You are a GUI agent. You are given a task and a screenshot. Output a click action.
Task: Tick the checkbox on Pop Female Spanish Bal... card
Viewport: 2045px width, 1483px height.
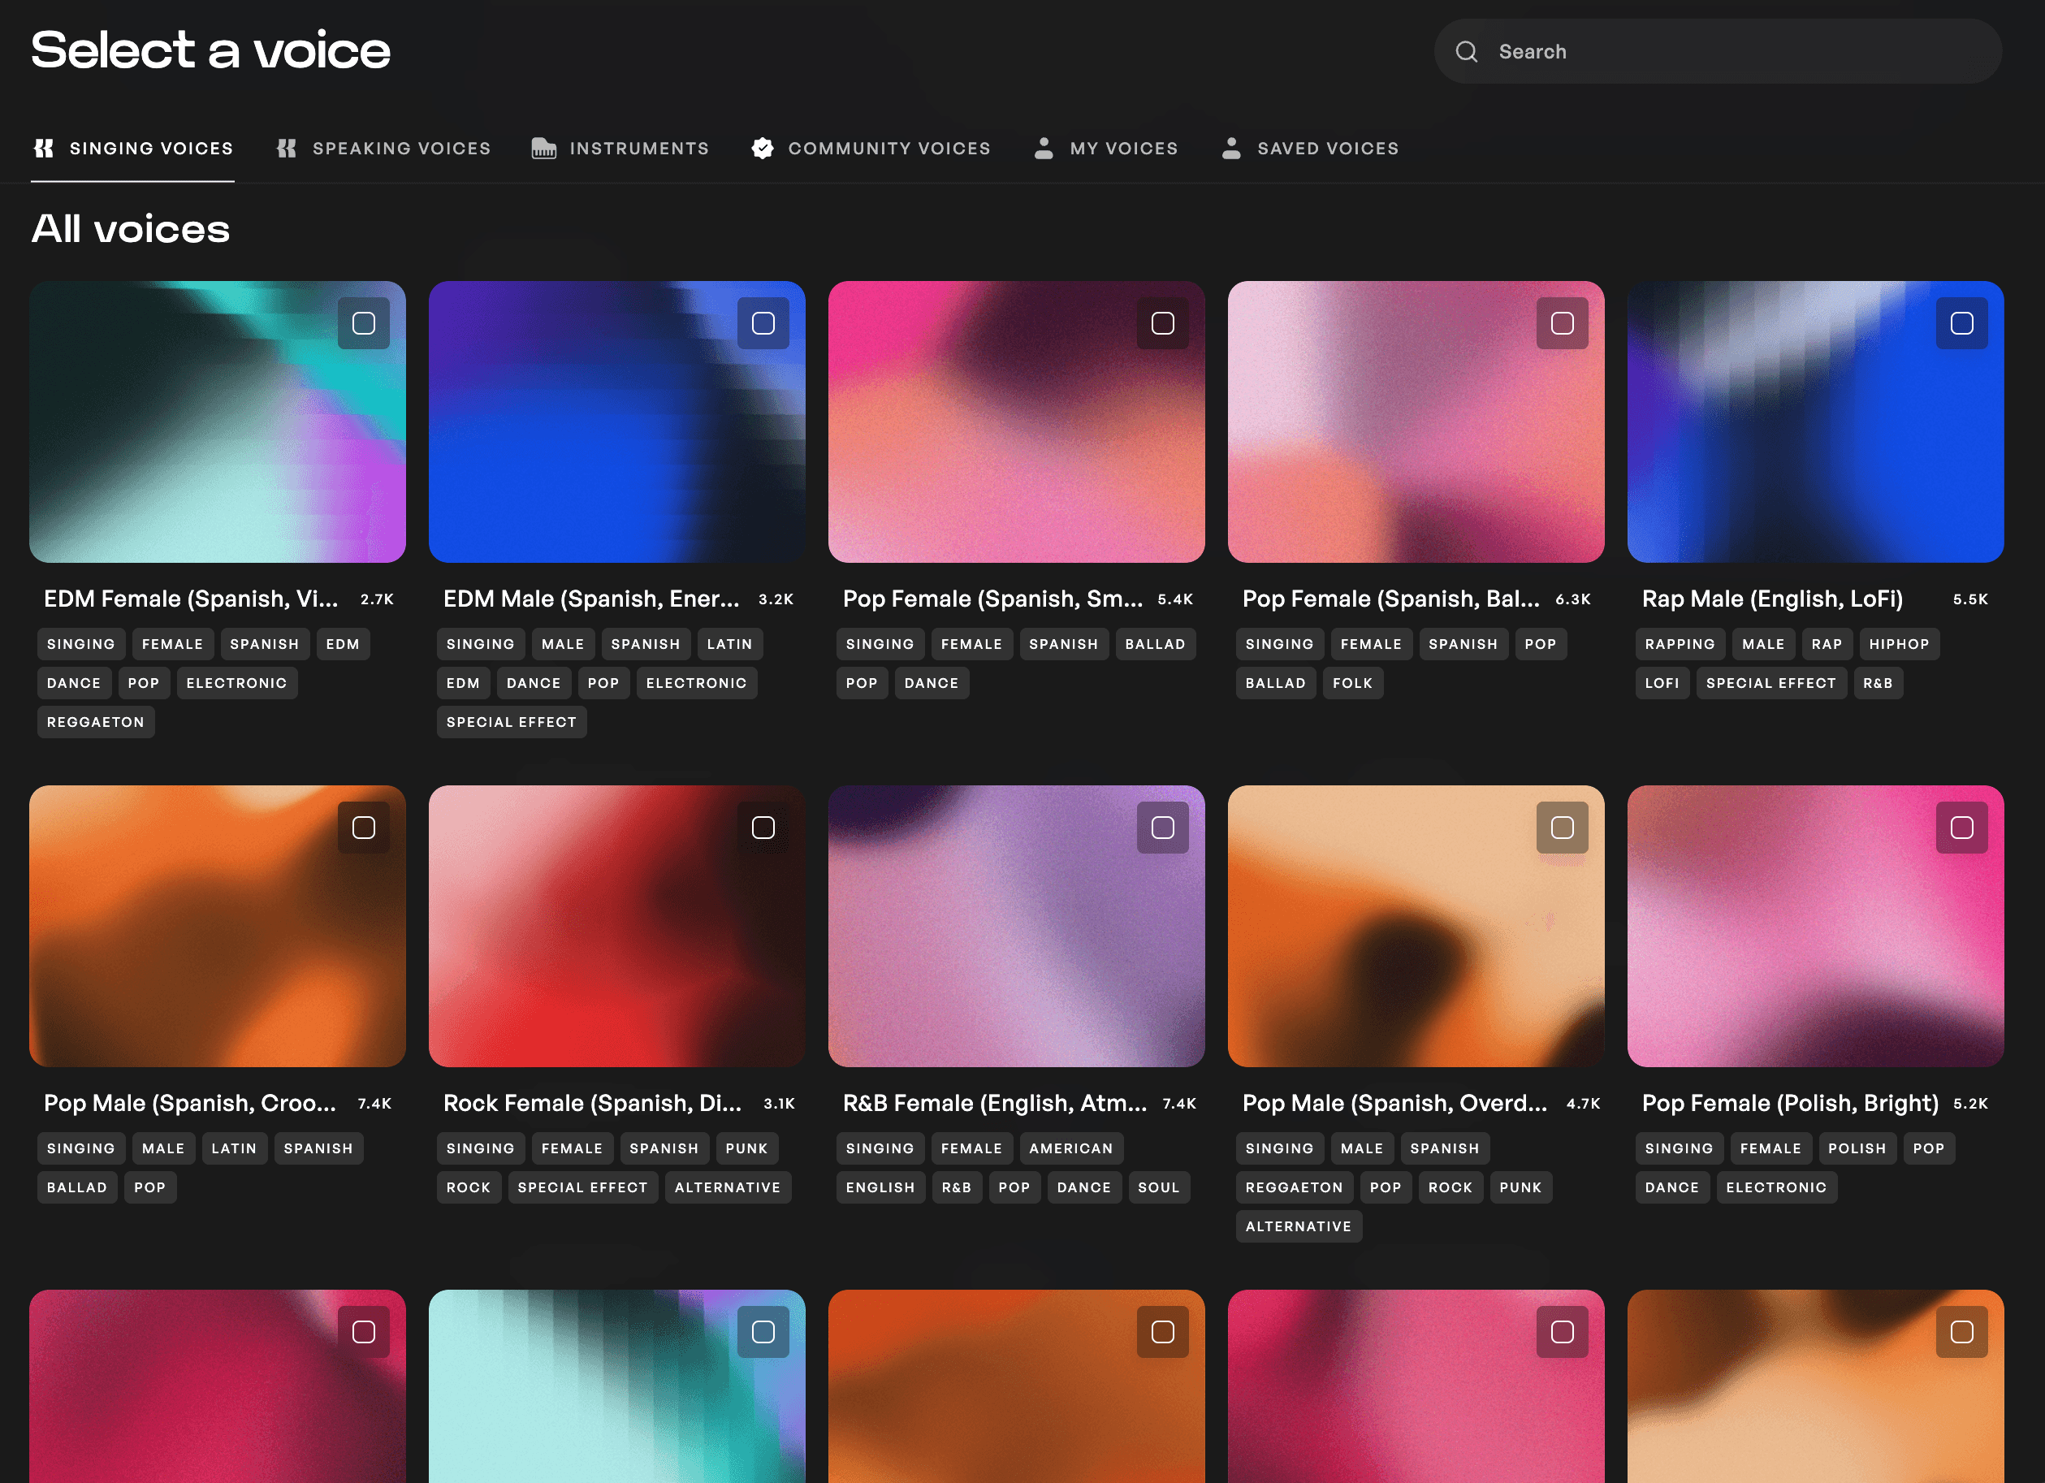[x=1562, y=322]
